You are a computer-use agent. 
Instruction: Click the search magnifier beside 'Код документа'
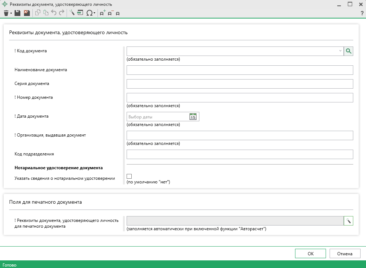pyautogui.click(x=349, y=51)
